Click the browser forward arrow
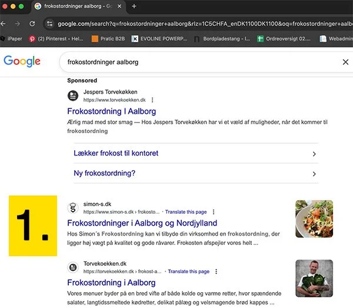The width and height of the screenshot is (353, 308). tap(18, 24)
